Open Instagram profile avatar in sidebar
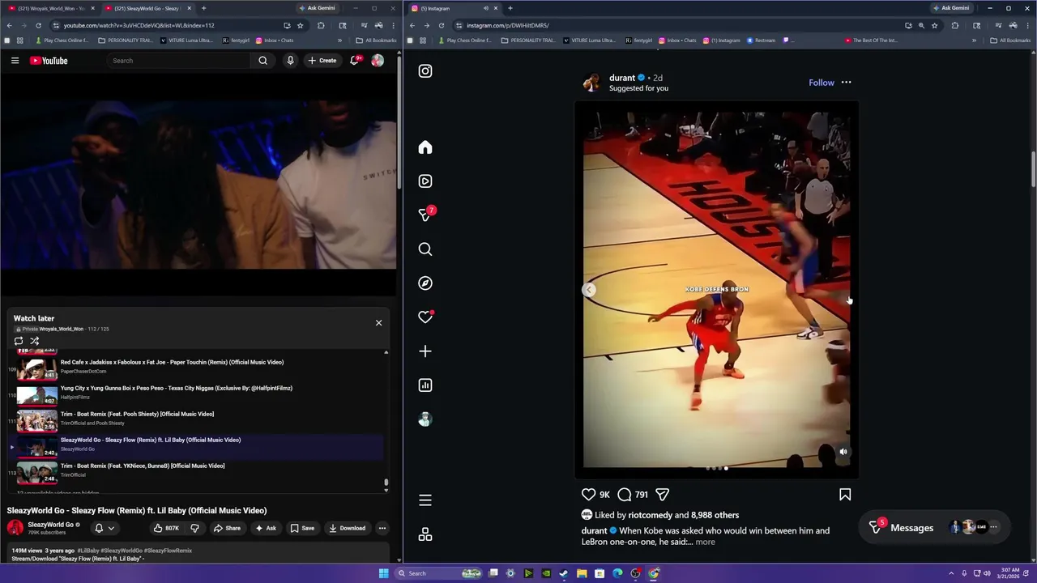 click(425, 419)
